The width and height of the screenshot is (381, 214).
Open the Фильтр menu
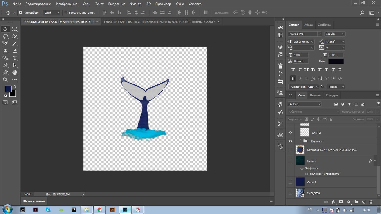coord(136,4)
